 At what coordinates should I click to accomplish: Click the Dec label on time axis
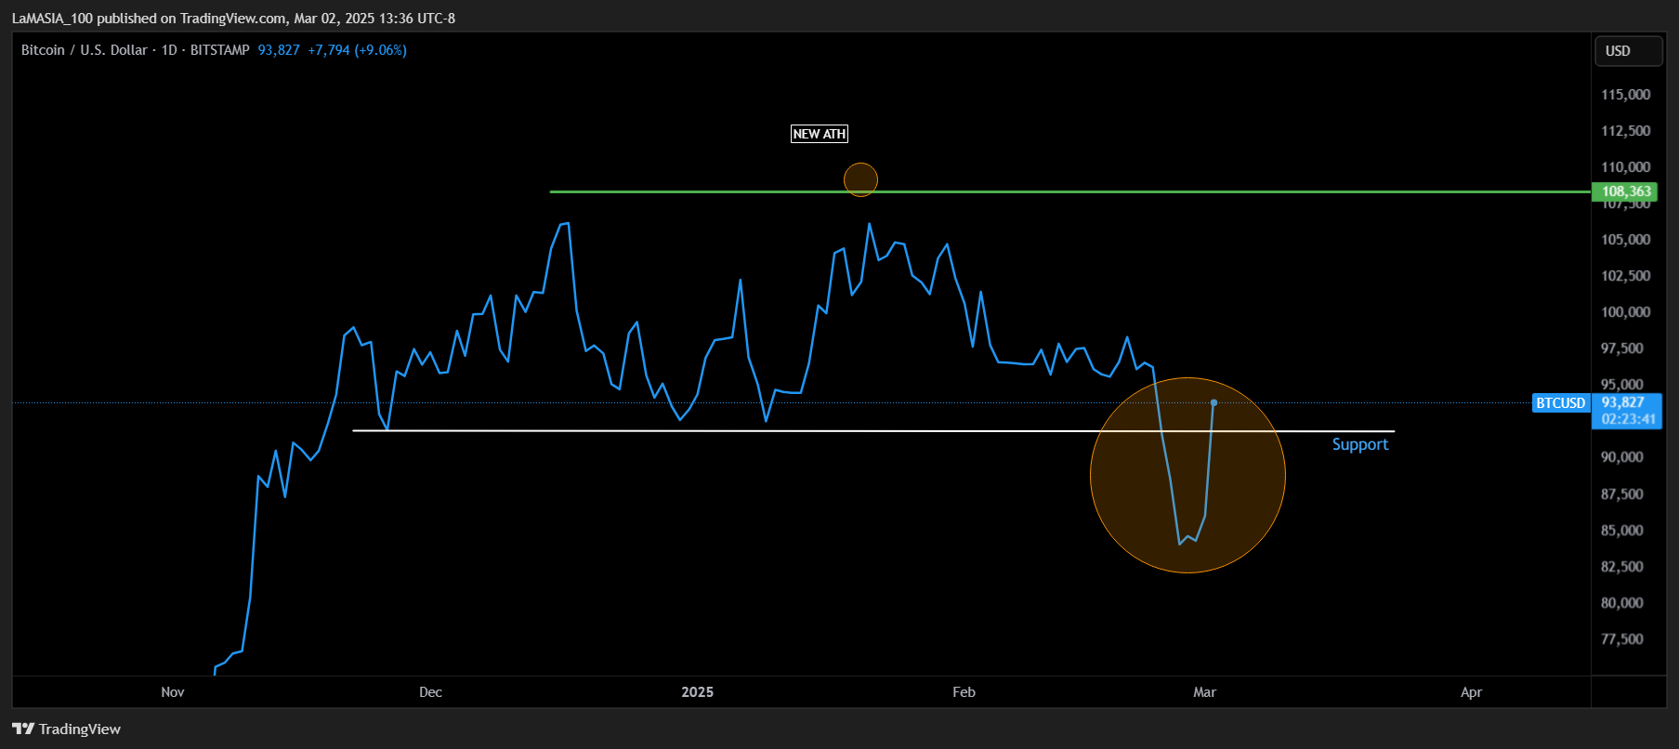(x=430, y=692)
